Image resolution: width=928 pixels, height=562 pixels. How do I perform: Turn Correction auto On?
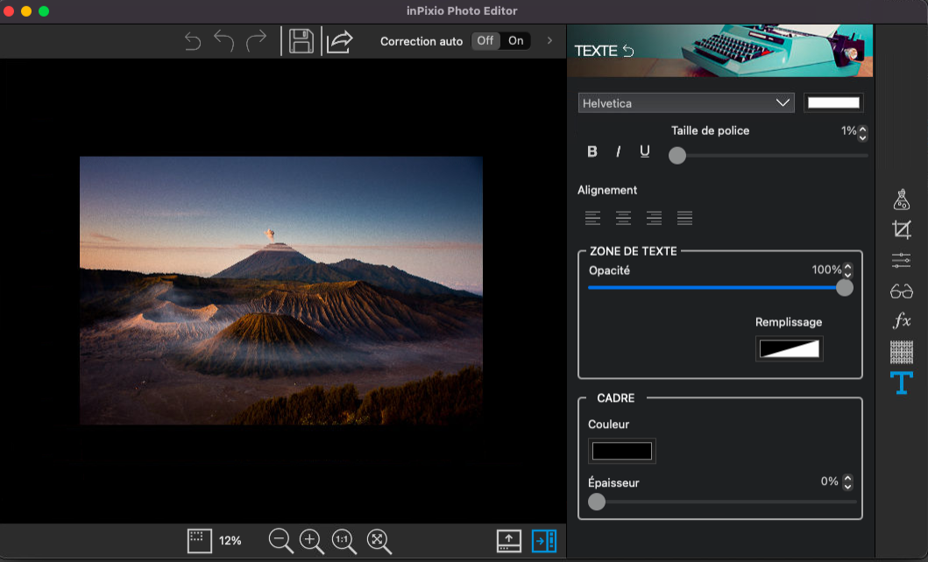[516, 40]
